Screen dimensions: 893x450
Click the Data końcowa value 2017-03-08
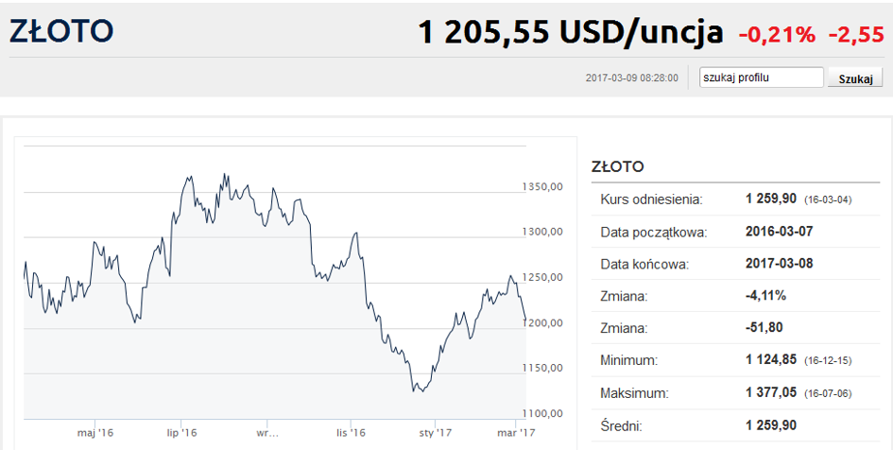click(779, 264)
